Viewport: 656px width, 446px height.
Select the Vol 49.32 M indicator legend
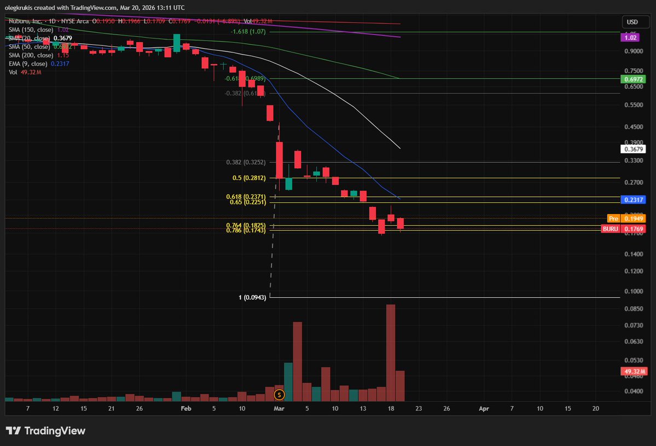(25, 72)
